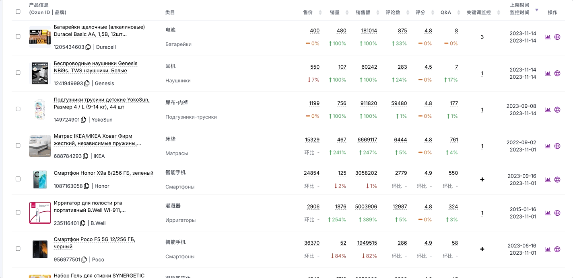Copy Ozon ID 956977501

point(84,260)
